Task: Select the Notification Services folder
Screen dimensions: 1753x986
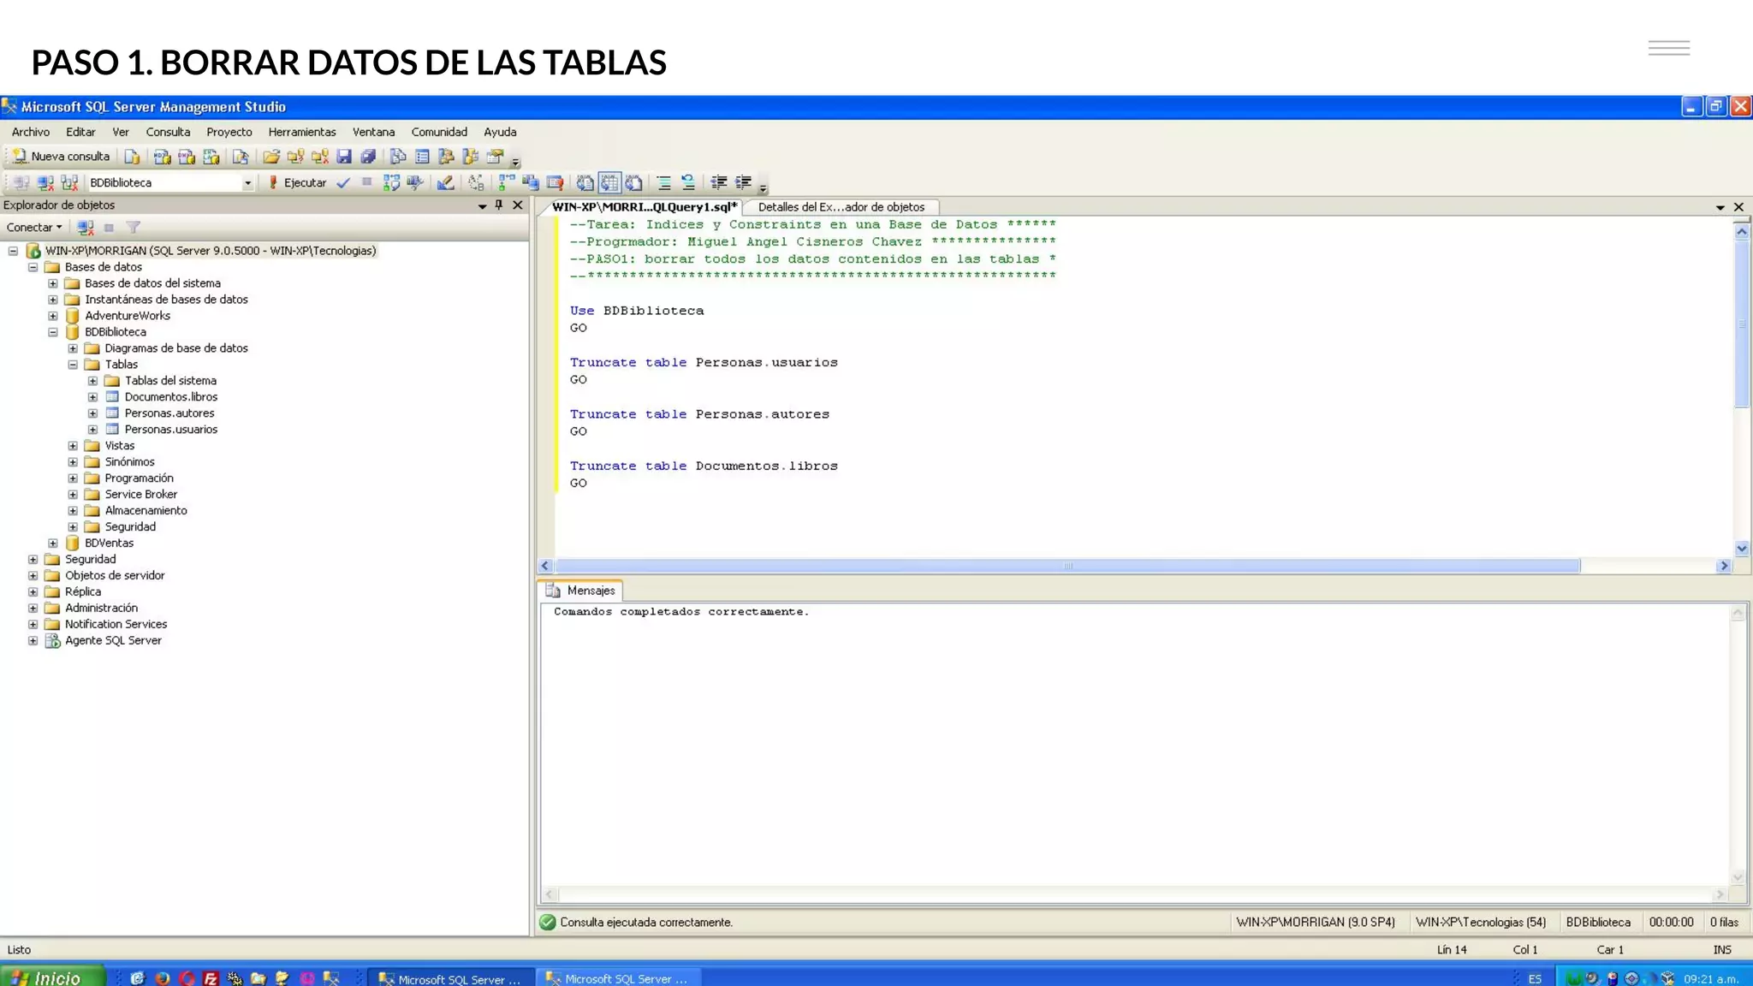Action: [x=116, y=625]
